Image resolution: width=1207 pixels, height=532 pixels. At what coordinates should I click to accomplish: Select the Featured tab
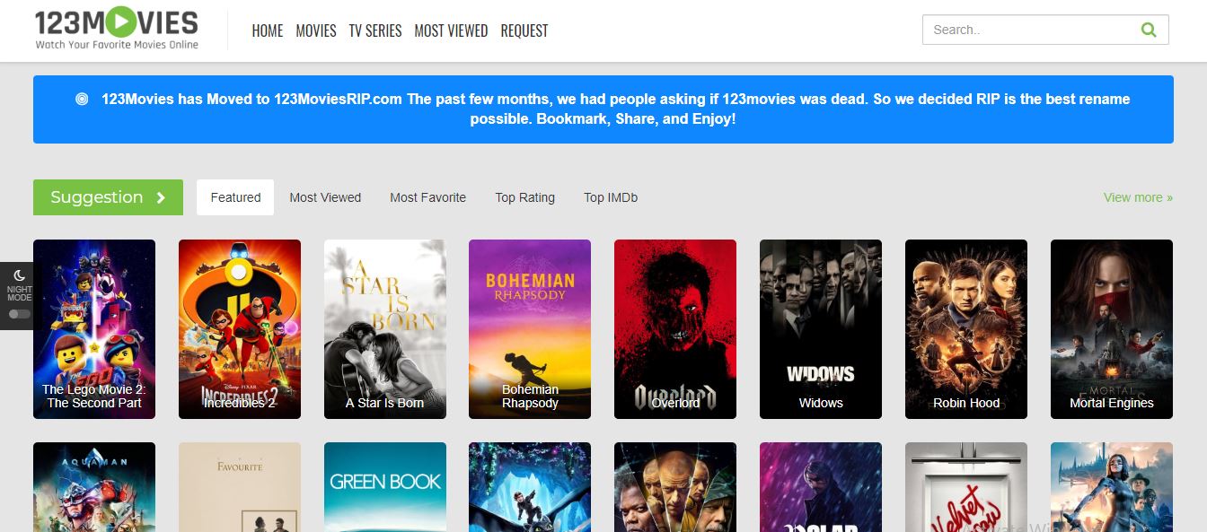[235, 197]
